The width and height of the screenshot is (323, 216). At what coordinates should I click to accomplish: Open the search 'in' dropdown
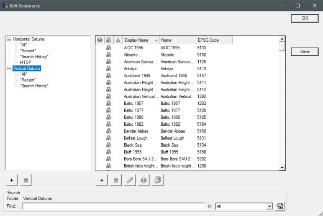pos(269,206)
